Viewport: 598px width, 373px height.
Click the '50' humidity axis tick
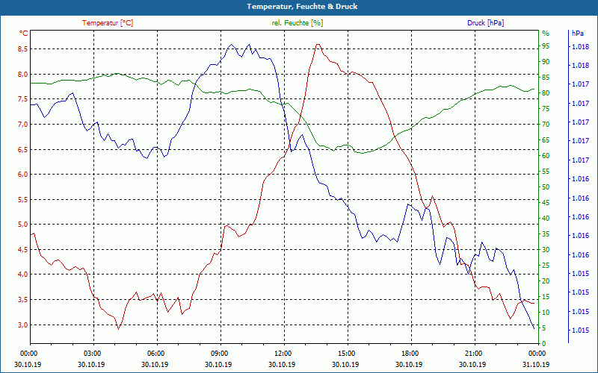tap(546, 187)
